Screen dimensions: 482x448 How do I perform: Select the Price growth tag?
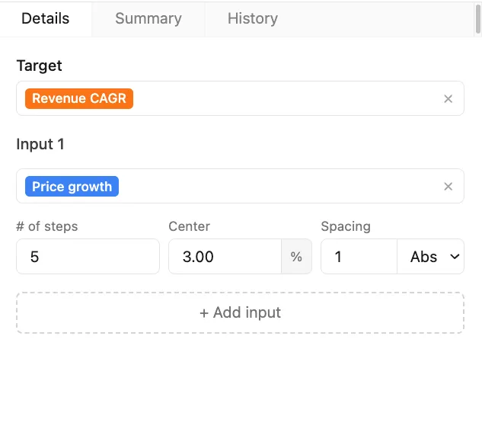point(72,187)
